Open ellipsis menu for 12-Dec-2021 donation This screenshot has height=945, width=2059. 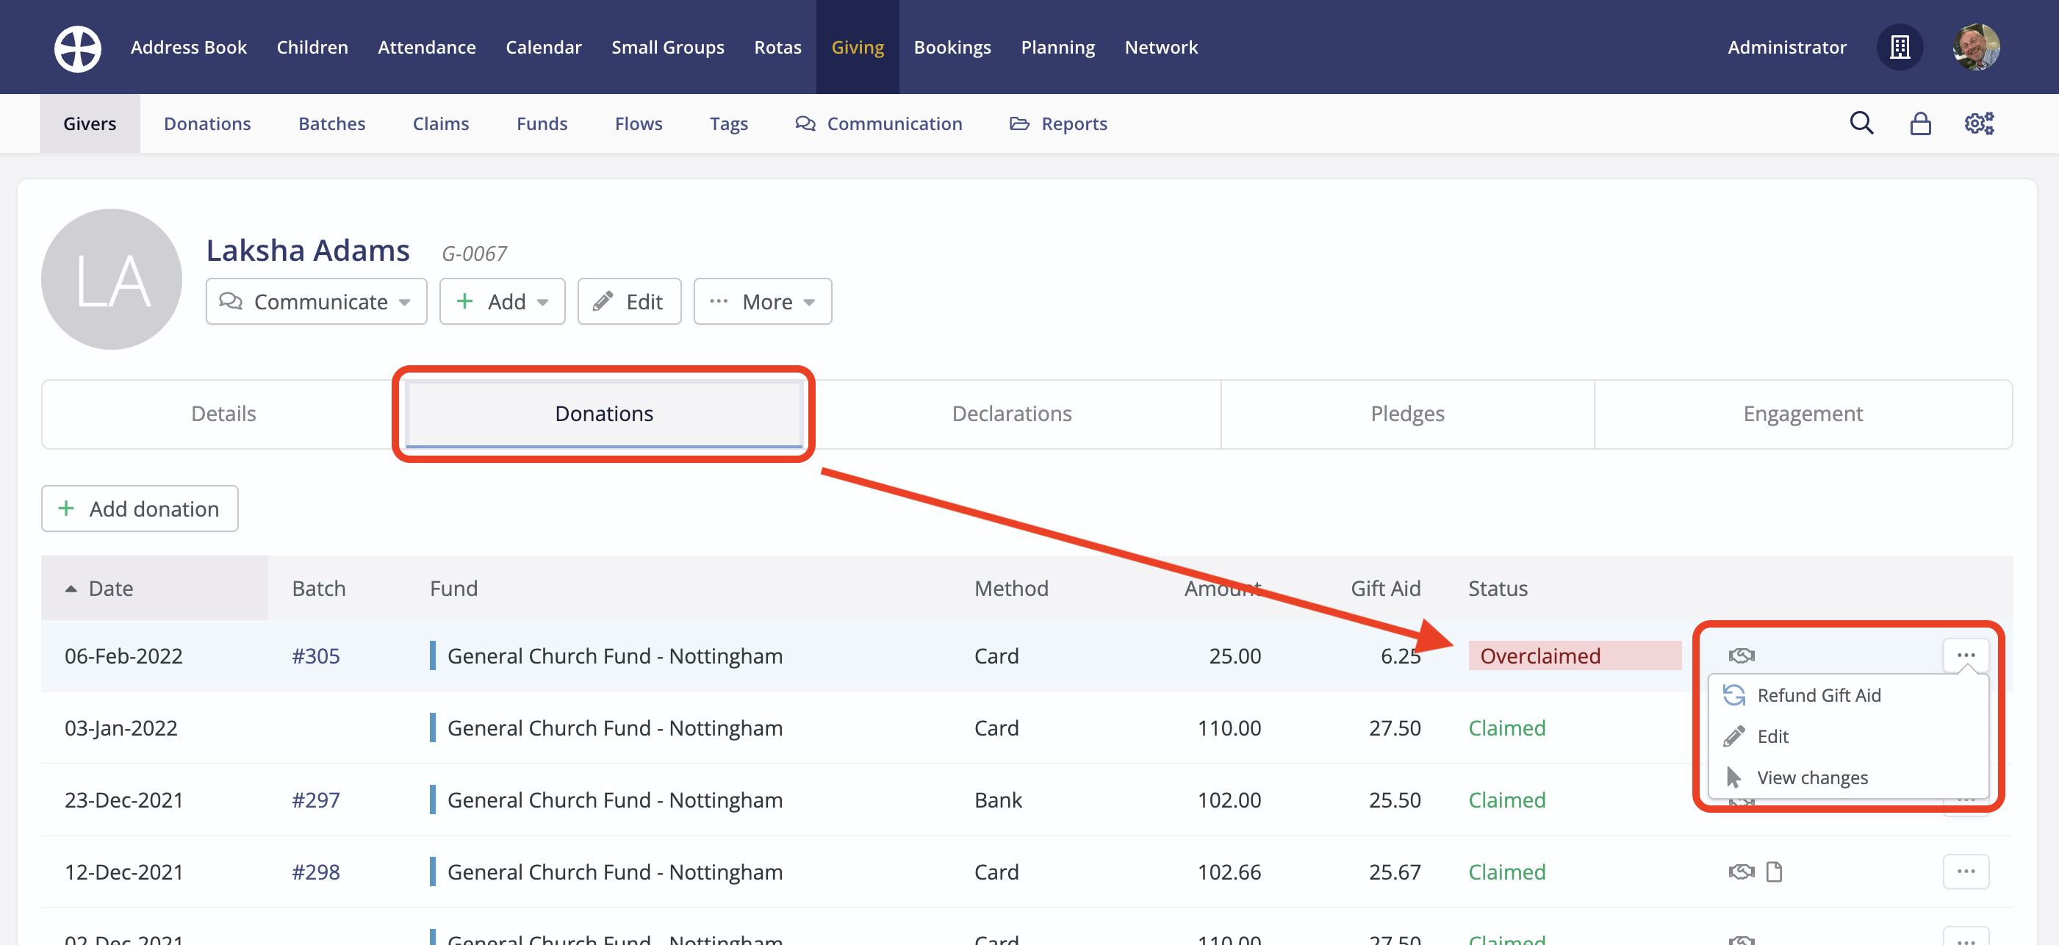[x=1966, y=872]
